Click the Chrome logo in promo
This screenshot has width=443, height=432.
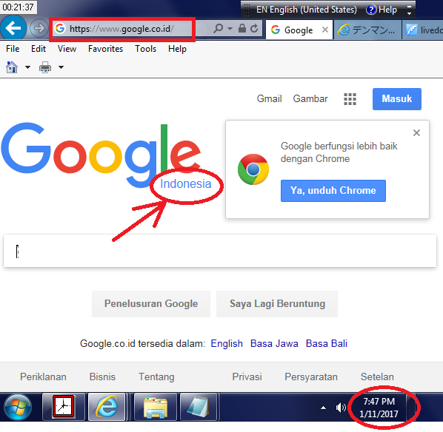tap(253, 169)
